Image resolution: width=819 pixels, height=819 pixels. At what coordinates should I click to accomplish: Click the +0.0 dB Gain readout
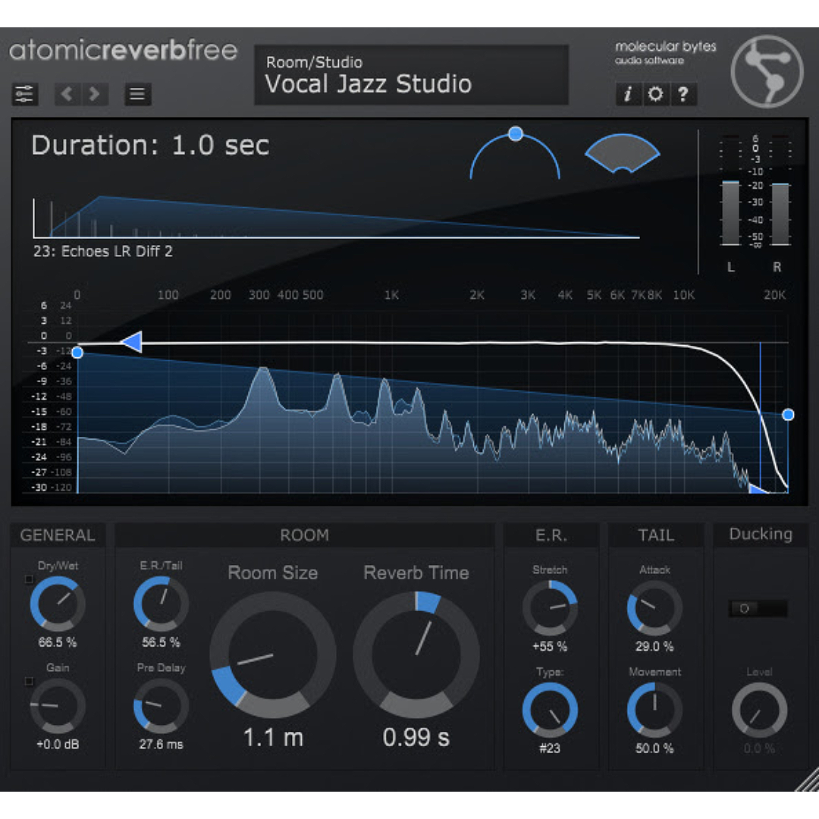(x=58, y=744)
